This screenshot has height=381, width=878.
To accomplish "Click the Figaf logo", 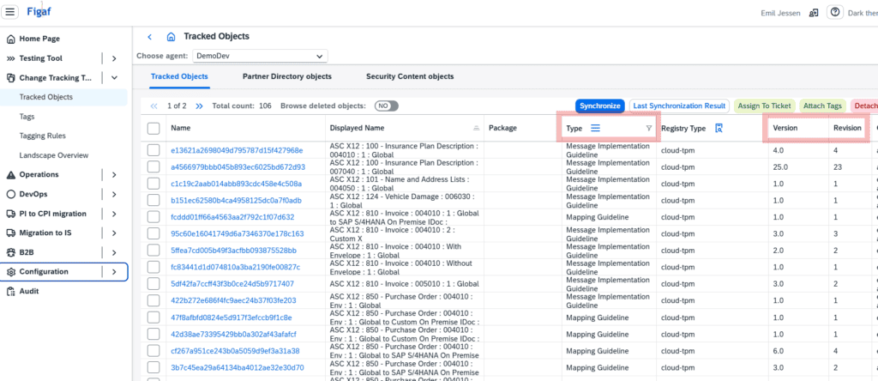I will coord(39,11).
